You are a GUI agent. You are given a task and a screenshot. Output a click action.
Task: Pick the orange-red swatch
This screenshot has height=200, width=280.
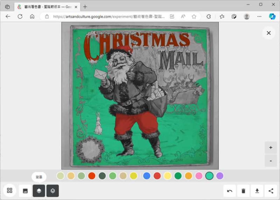(x=92, y=176)
